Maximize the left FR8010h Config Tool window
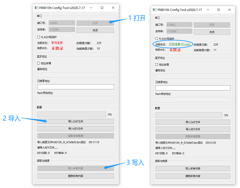The image size is (240, 188). coord(102,8)
